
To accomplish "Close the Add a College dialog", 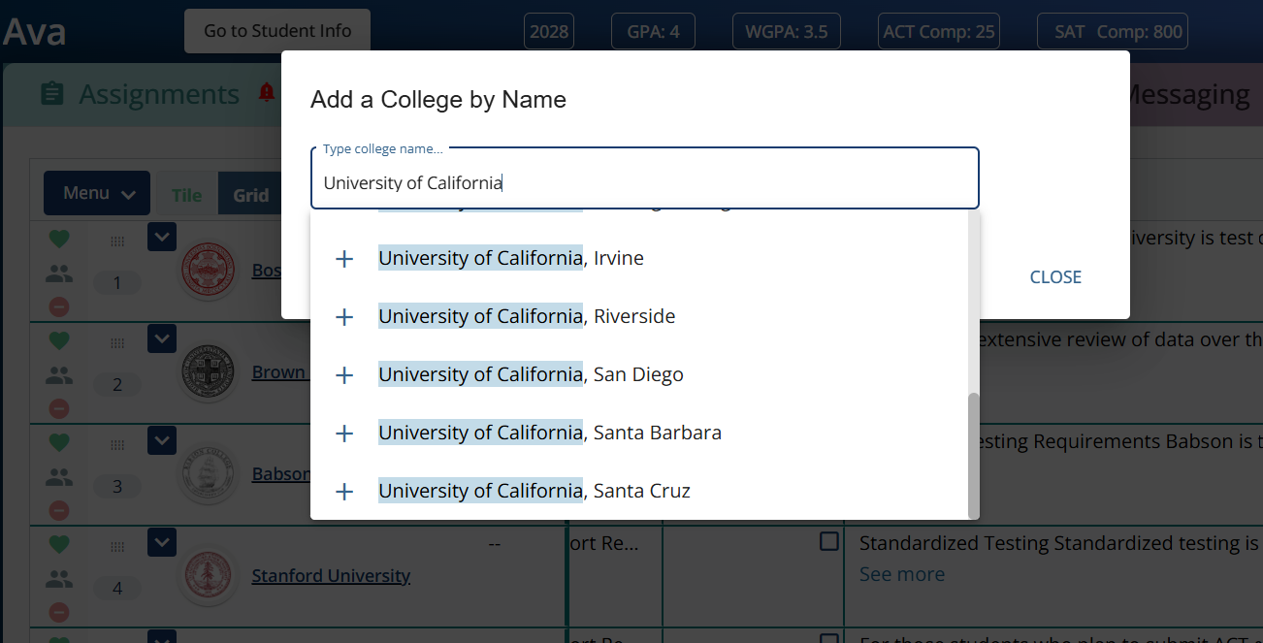I will [x=1055, y=277].
